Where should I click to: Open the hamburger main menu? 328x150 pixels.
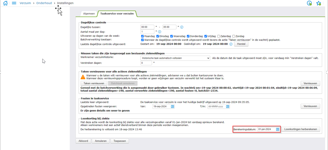(x=14, y=3)
